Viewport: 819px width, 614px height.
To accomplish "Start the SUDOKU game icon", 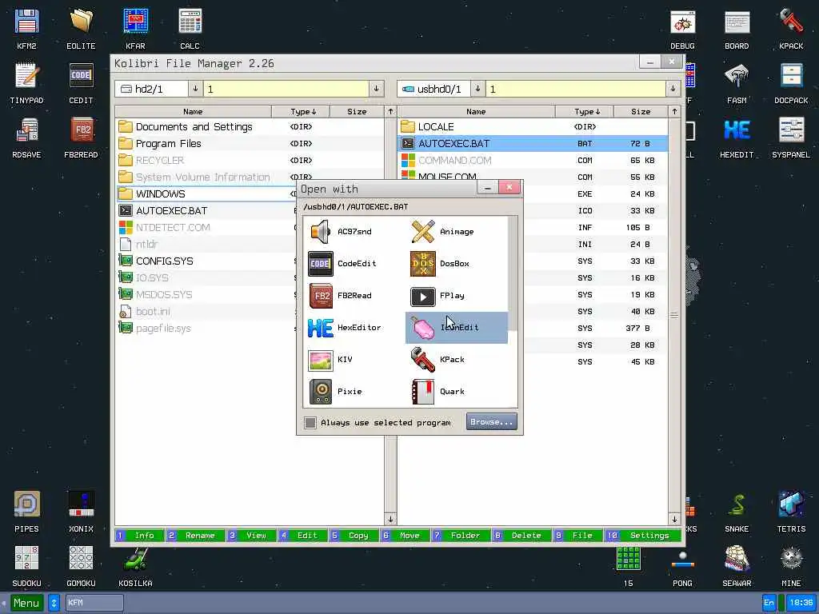I will pos(26,566).
